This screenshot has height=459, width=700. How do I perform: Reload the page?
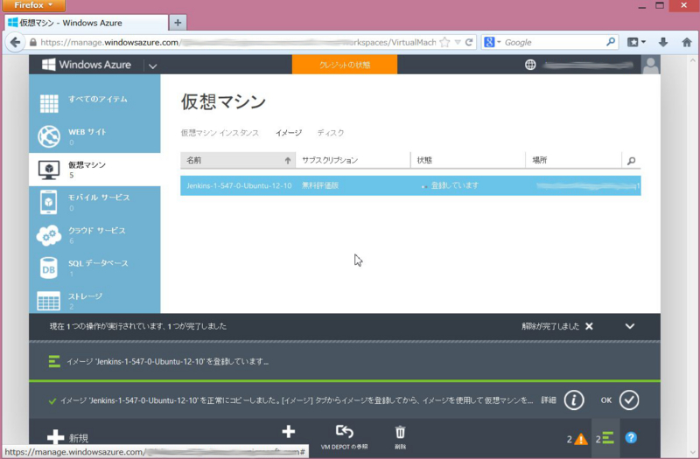[468, 42]
